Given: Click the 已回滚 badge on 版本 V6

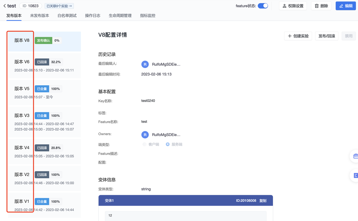Looking at the screenshot, I should click(42, 62).
